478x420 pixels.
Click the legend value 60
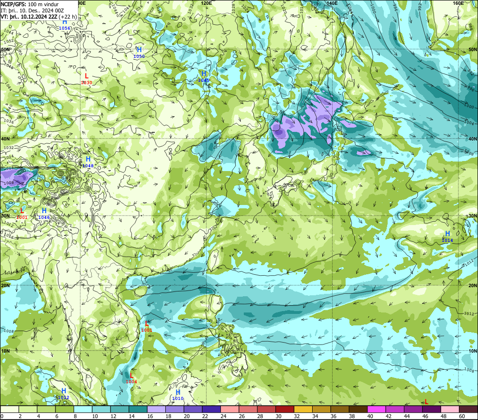pos(462,416)
